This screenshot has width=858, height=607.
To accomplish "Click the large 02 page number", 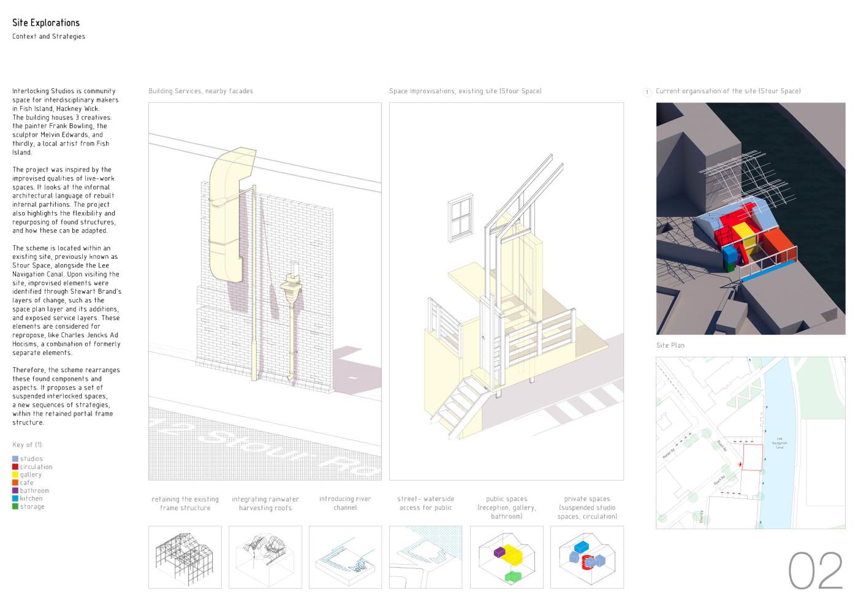I will [815, 570].
